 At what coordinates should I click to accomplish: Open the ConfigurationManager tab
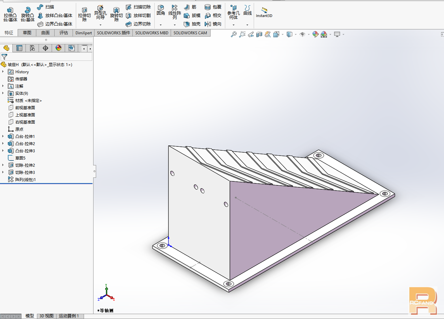(32, 48)
